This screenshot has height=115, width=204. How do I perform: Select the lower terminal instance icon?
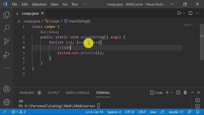[198, 106]
